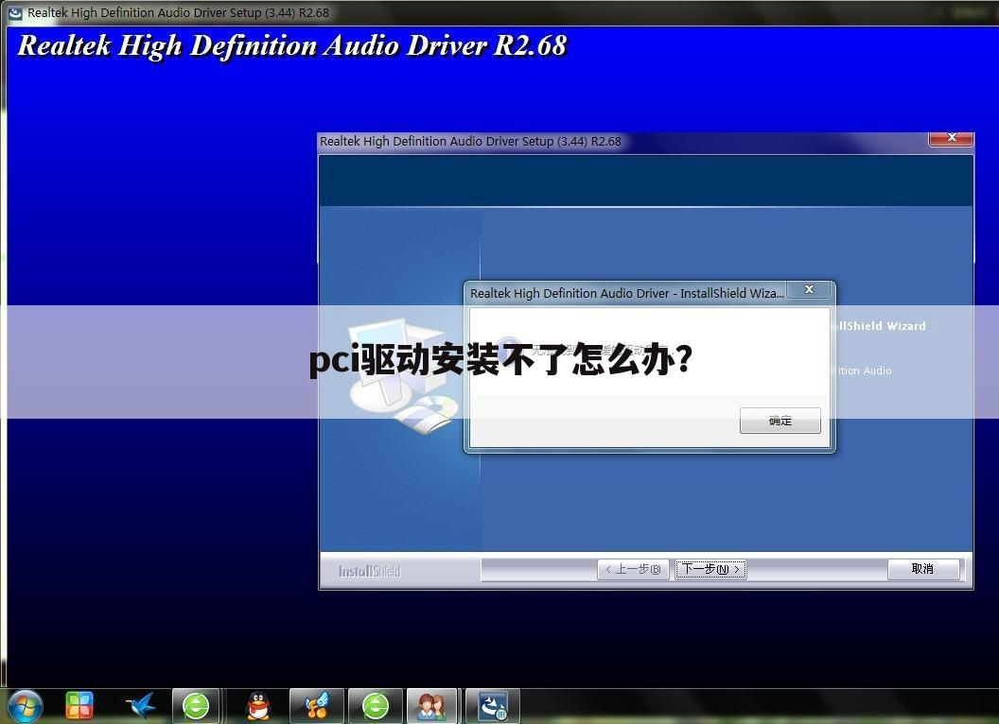Confirm the error dialog with 确定
Viewport: 999px width, 724px height.
click(780, 421)
